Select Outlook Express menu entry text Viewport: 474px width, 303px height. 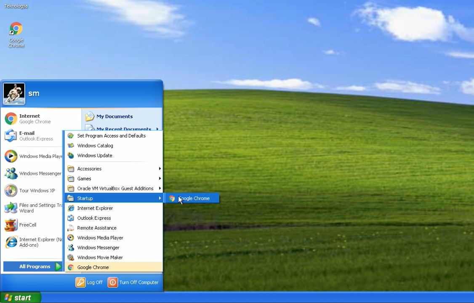94,218
